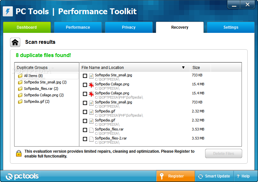Image resolution: width=258 pixels, height=182 pixels.
Task: Check Softpedia.gif in PHP\Softpedia folder
Action: point(85,112)
